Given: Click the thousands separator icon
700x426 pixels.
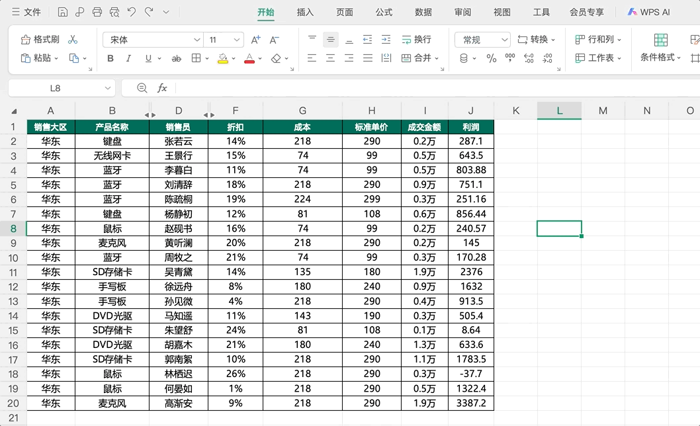Looking at the screenshot, I should tap(510, 58).
